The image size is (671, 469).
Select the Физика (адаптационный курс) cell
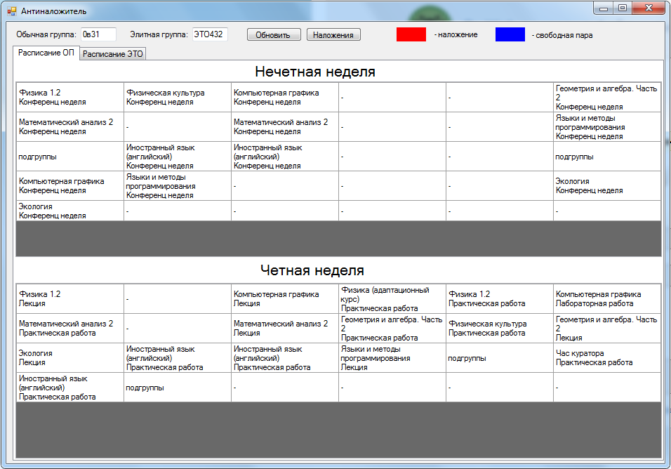pyautogui.click(x=392, y=298)
